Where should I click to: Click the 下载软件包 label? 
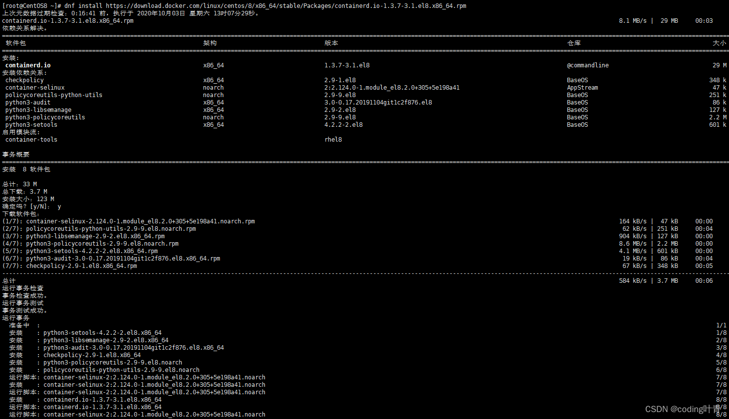pyautogui.click(x=21, y=214)
